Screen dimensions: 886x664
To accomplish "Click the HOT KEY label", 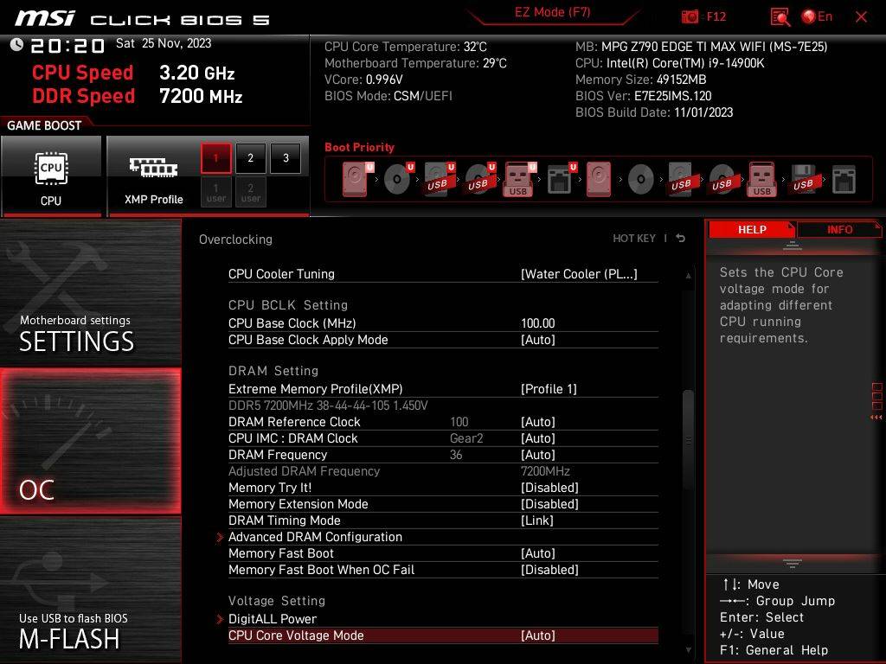I will (634, 239).
